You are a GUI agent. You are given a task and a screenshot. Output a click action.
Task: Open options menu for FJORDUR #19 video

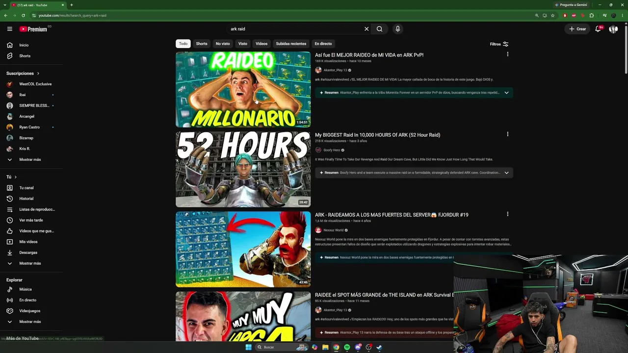(x=508, y=214)
